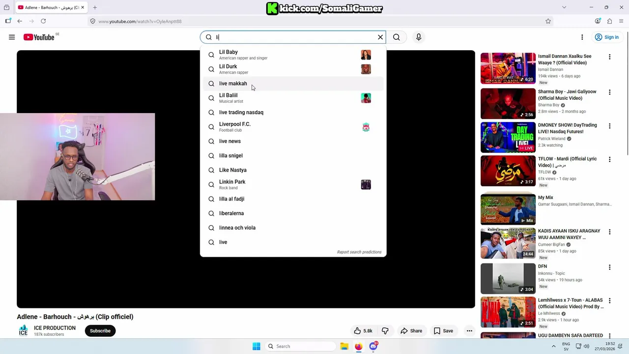Save video to a playlist
The width and height of the screenshot is (629, 354).
point(443,331)
